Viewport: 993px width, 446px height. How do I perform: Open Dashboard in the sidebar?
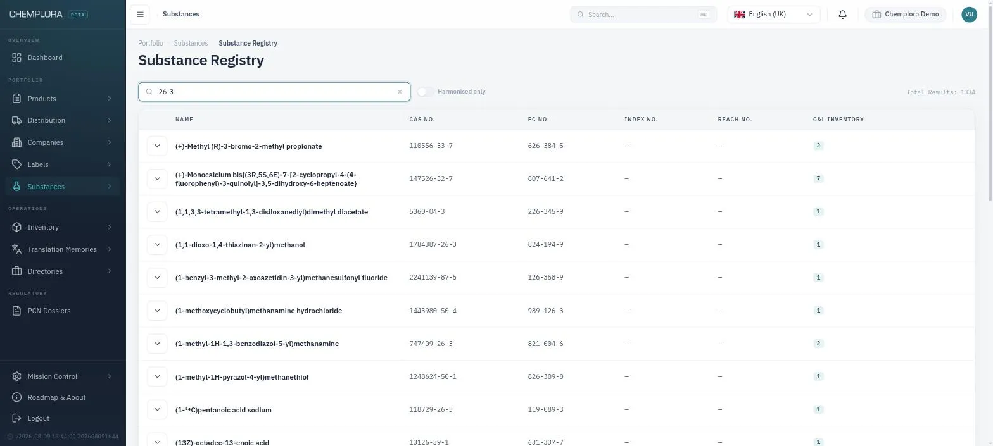tap(63, 58)
